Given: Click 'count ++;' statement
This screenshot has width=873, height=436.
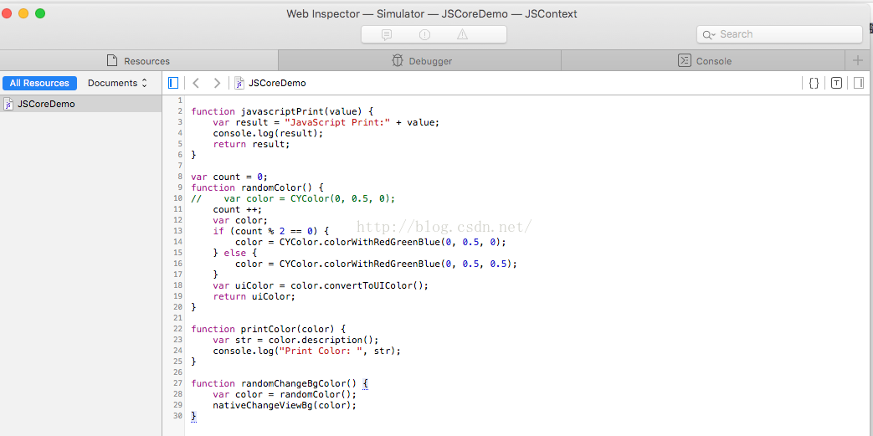Looking at the screenshot, I should pos(238,209).
